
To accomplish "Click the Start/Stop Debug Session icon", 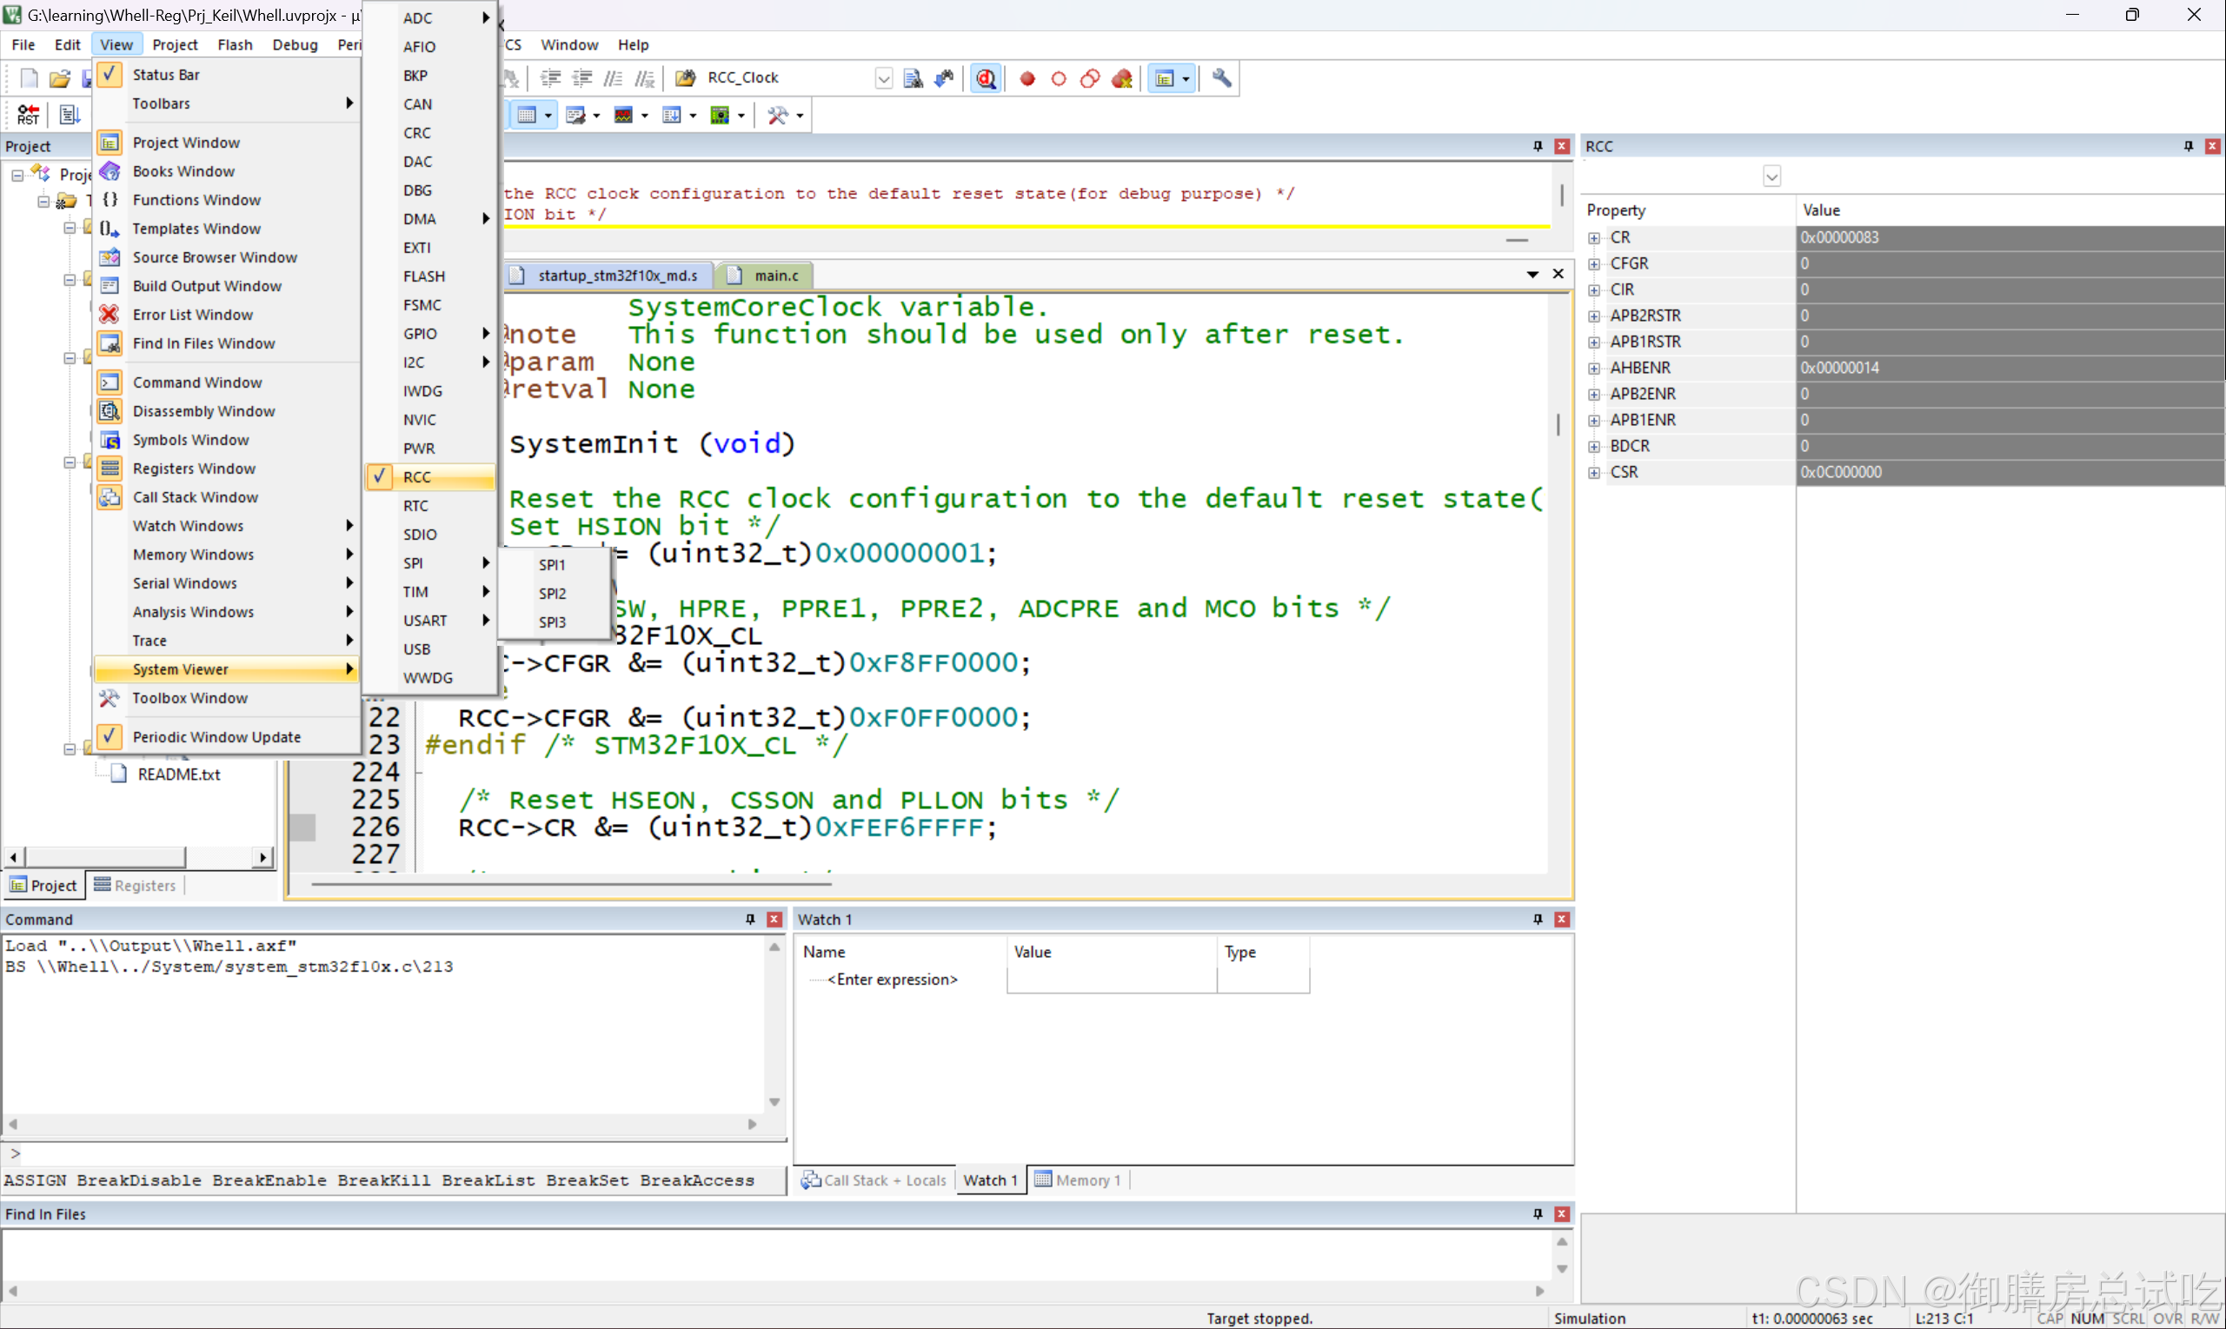I will pos(986,78).
